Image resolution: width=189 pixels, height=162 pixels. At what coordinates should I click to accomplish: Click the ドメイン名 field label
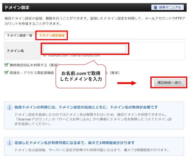(x=15, y=51)
